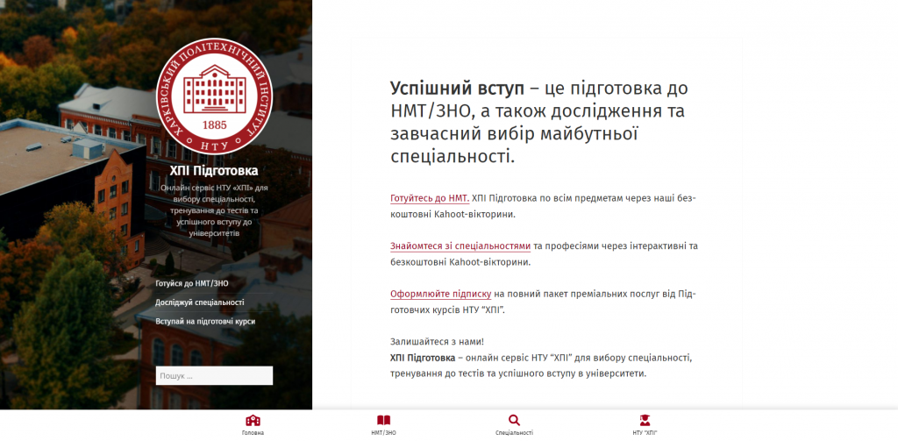
Task: Follow the Оформлюйте підписку link
Action: pyautogui.click(x=441, y=295)
